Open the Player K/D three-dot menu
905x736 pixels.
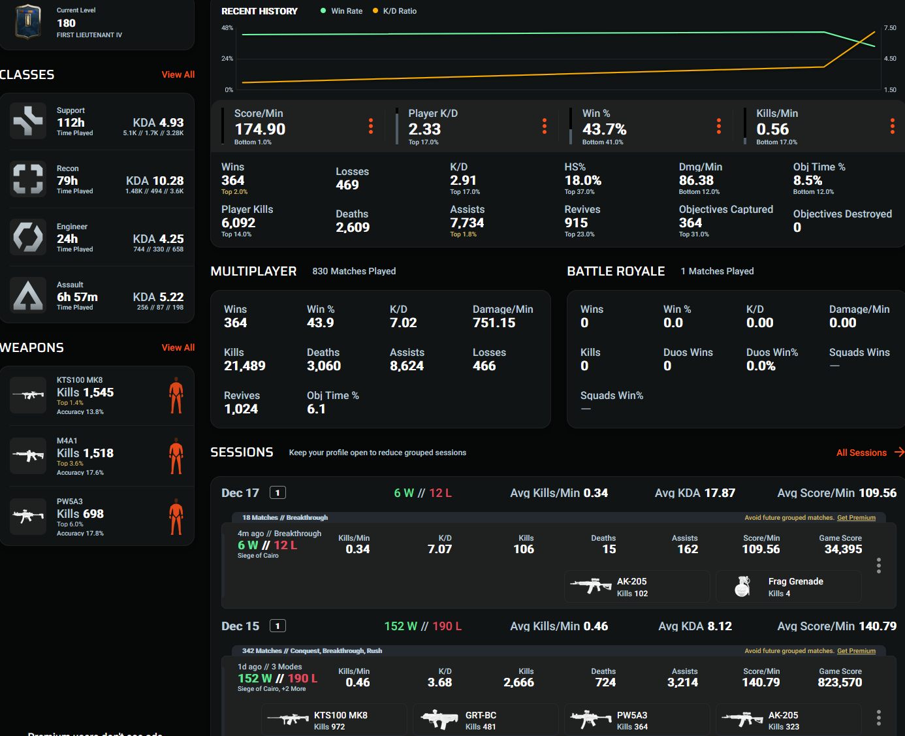click(x=545, y=126)
